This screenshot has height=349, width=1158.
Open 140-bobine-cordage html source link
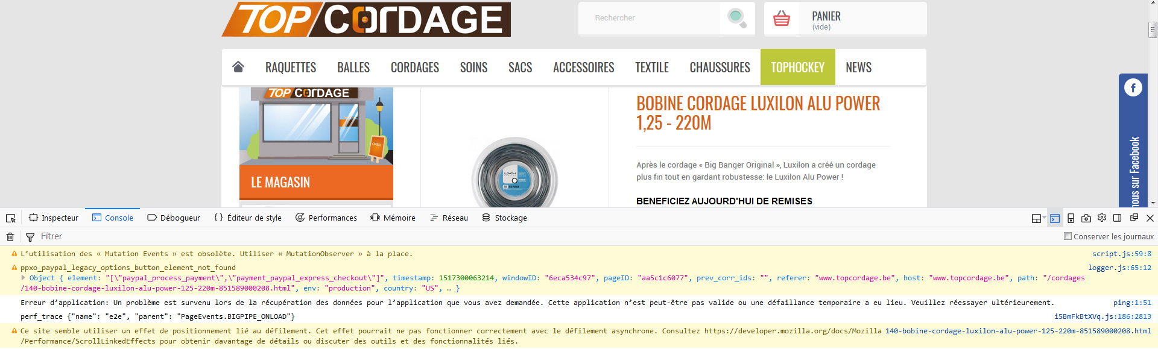pyautogui.click(x=1018, y=331)
